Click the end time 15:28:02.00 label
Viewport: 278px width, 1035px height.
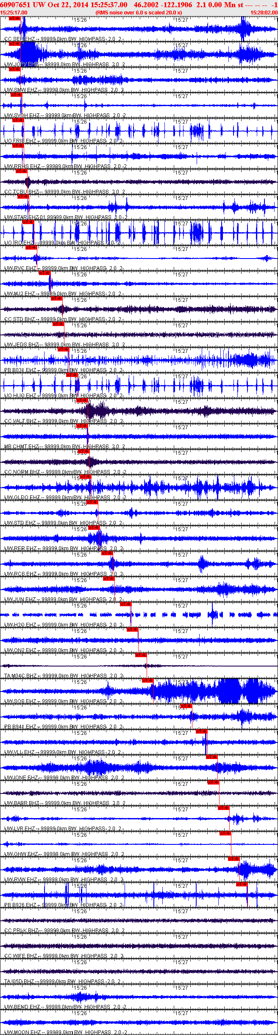tap(264, 13)
